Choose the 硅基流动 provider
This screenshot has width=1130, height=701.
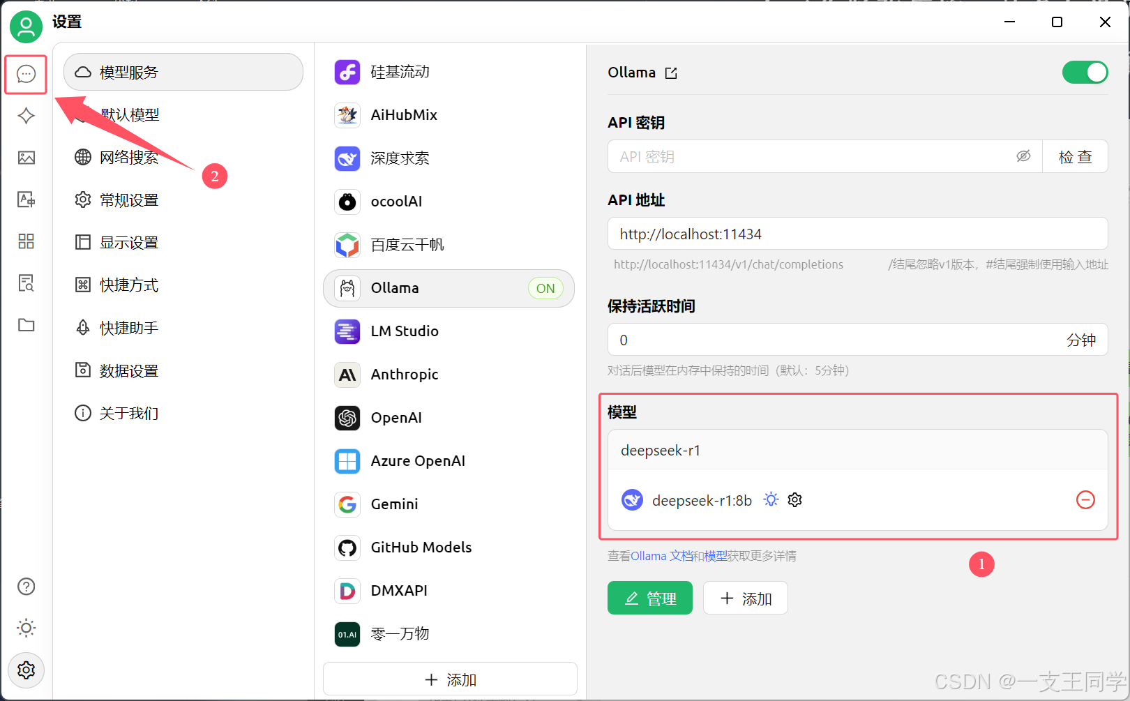click(x=449, y=72)
